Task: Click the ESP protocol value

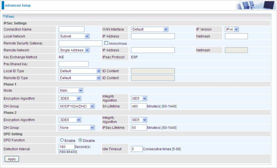Action: tap(134, 57)
